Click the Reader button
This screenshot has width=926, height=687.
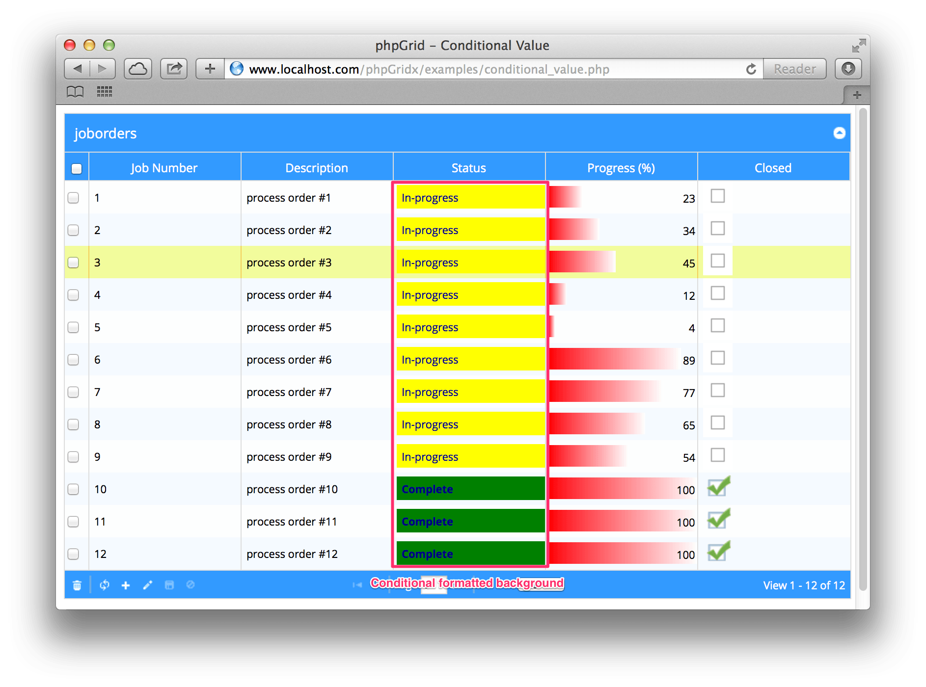(x=795, y=69)
